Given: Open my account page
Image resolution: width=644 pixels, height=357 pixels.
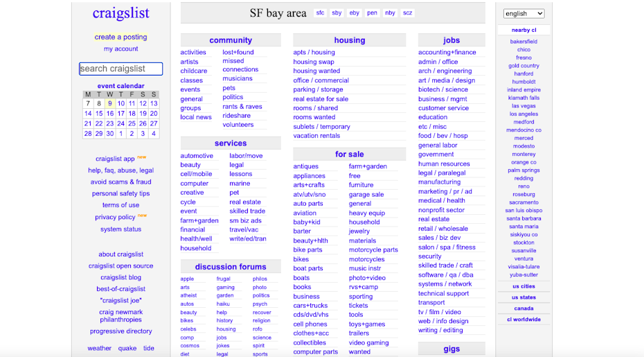Looking at the screenshot, I should click(x=120, y=49).
